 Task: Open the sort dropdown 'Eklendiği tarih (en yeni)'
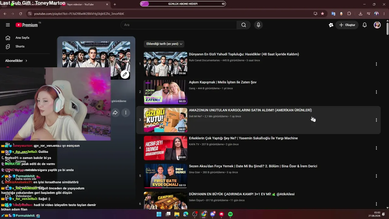coord(164,44)
